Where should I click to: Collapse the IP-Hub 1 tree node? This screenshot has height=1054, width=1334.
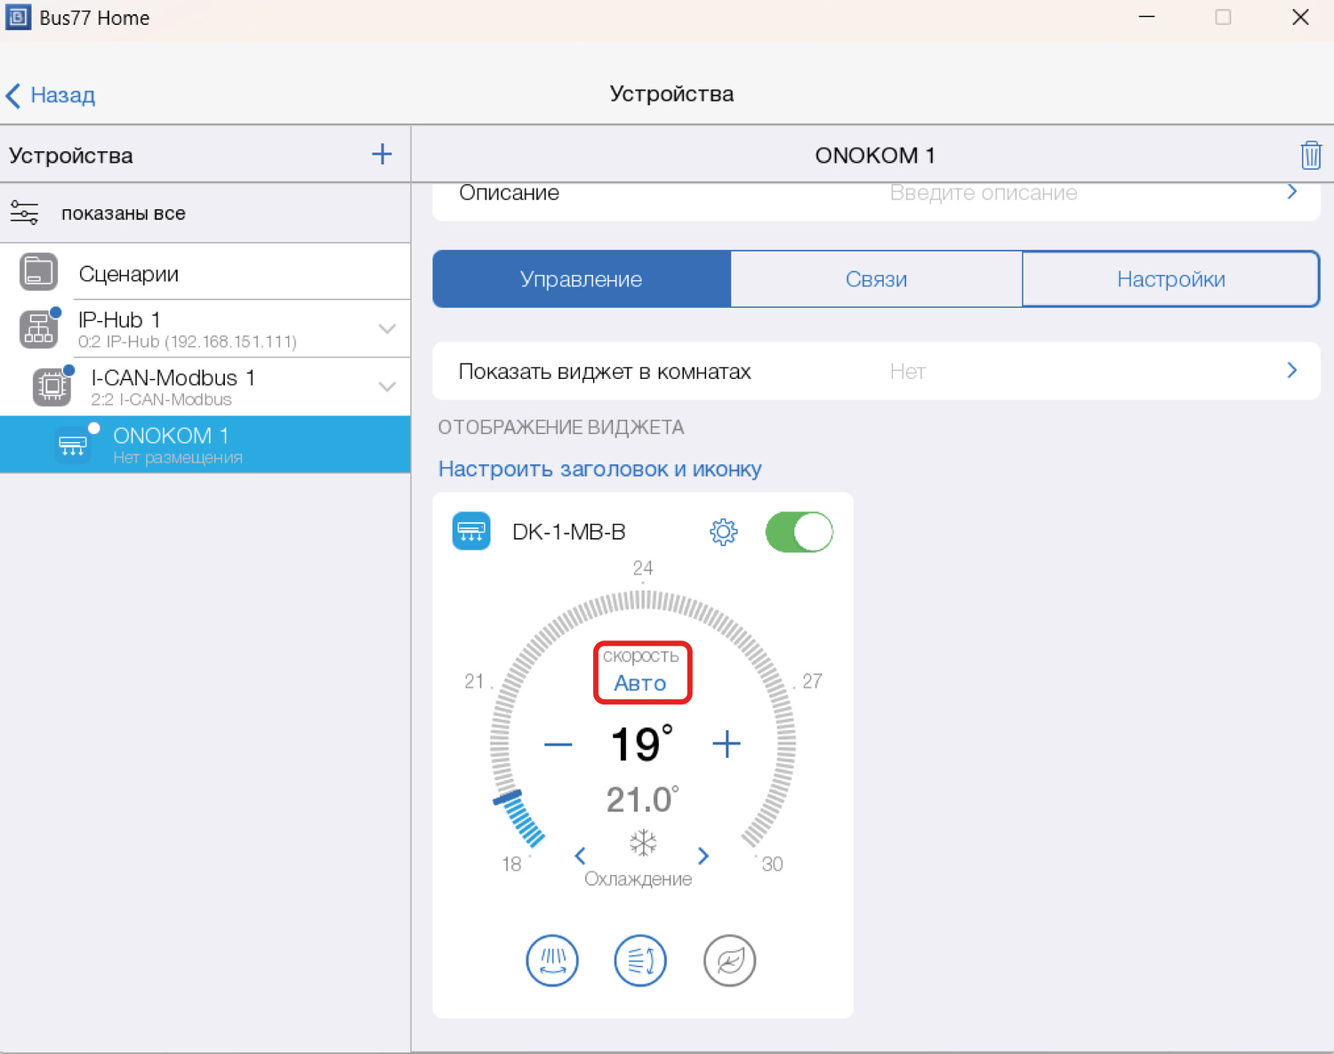[x=387, y=329]
